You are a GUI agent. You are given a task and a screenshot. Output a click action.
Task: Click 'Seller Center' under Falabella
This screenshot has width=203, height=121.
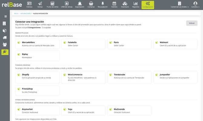pos(73,45)
